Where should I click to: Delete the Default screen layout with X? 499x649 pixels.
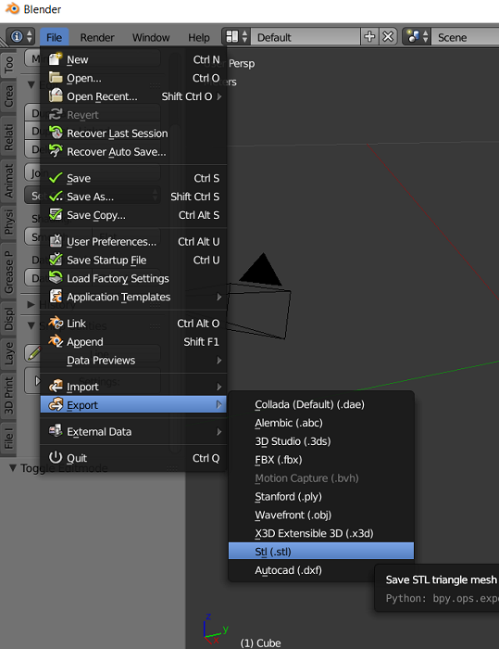388,37
